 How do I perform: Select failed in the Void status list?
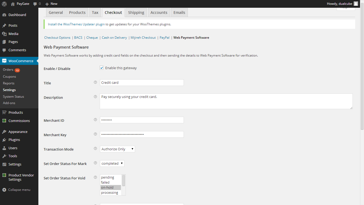tap(111, 182)
